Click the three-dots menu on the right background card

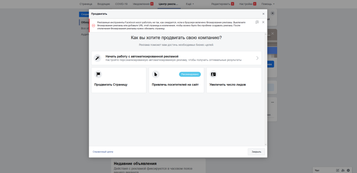[x=273, y=102]
